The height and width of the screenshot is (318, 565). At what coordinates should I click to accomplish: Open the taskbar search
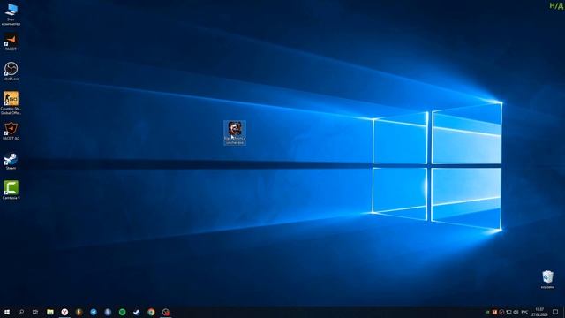tap(21, 312)
